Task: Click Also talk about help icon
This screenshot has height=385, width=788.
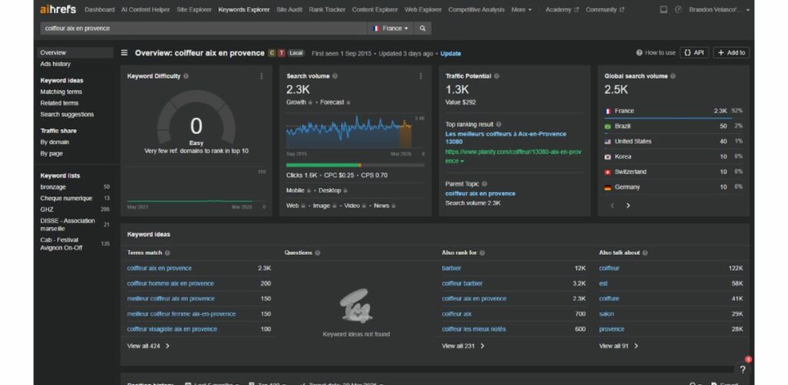Action: [645, 253]
